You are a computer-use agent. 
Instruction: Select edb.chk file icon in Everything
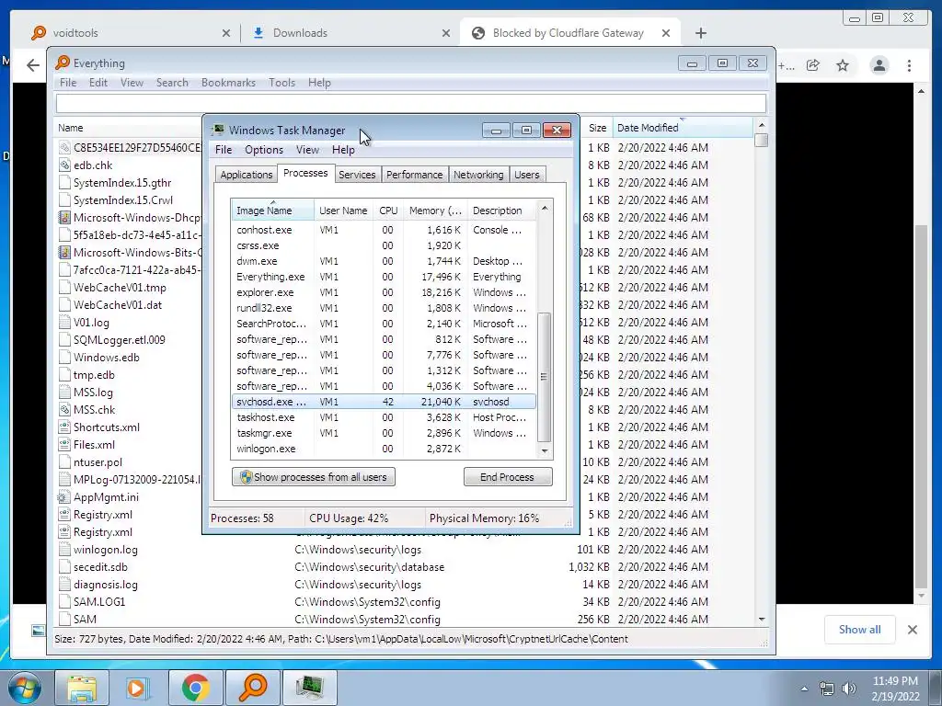pyautogui.click(x=64, y=165)
